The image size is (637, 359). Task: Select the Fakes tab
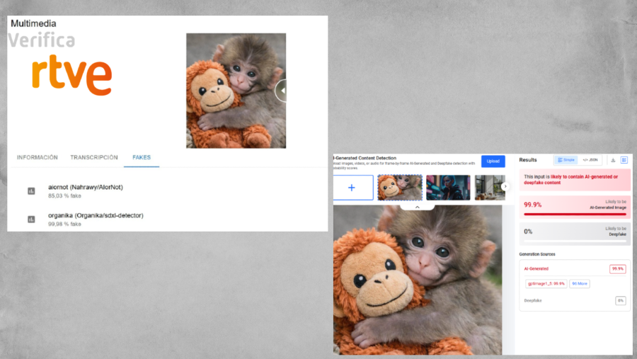[x=142, y=157]
